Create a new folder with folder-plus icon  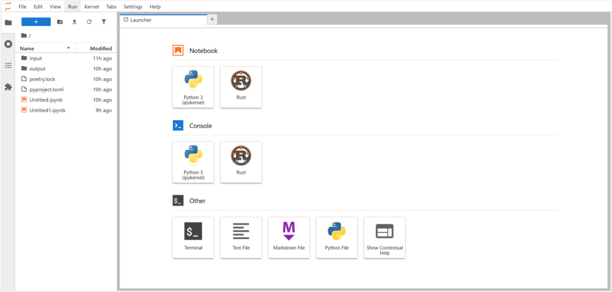pos(60,22)
